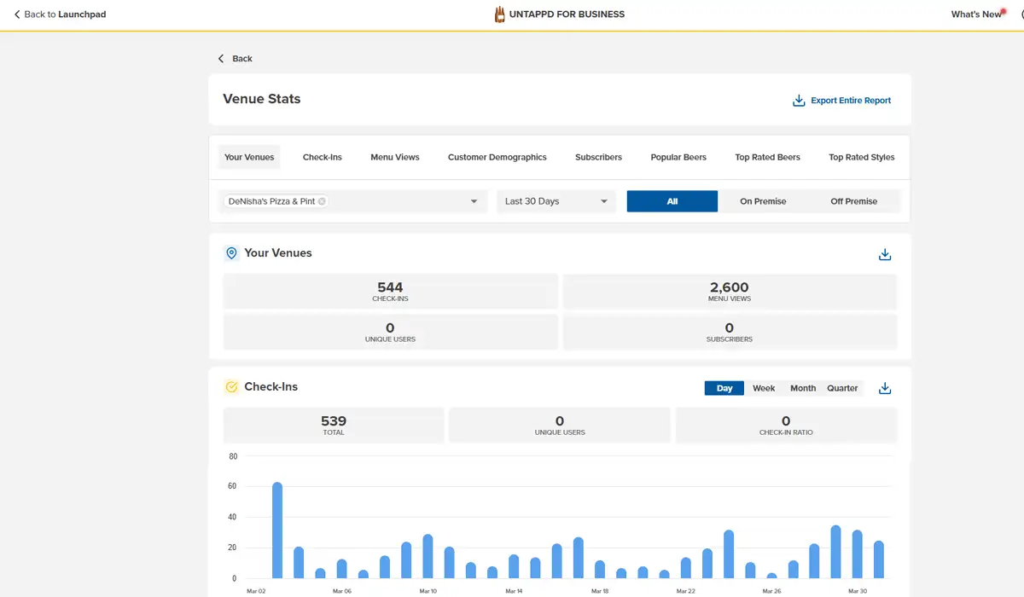Switch check-in chart to Week view

pos(763,387)
